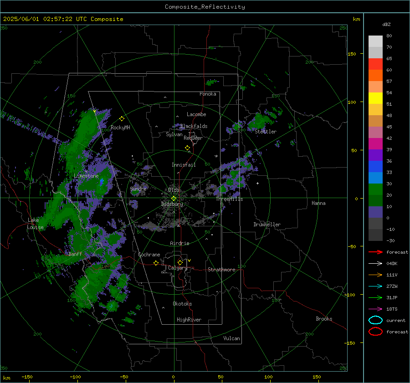Click the Drumheller label on map
This screenshot has width=410, height=383.
[267, 225]
